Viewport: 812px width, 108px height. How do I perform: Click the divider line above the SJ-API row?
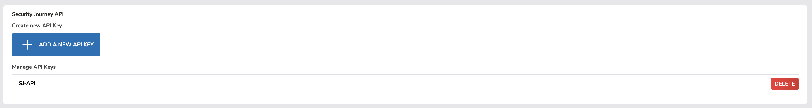405,74
